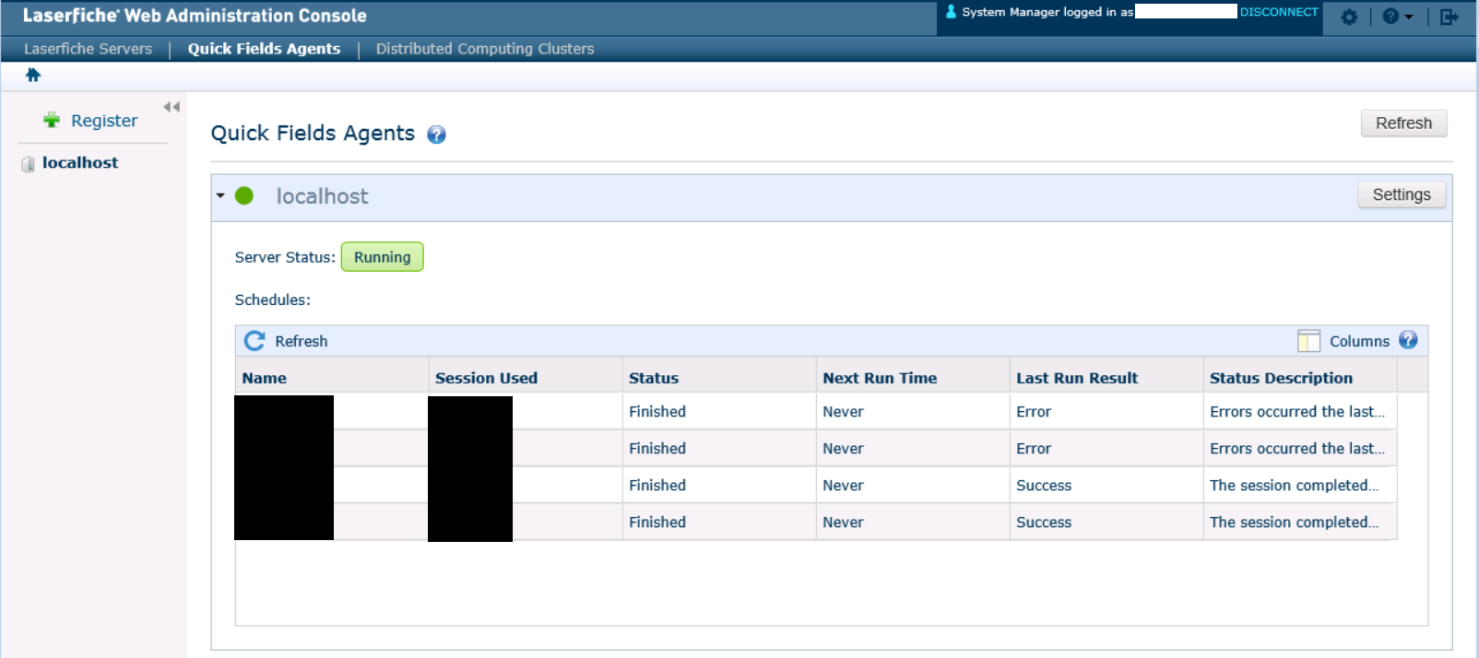This screenshot has width=1479, height=658.
Task: Sort by the Last Run Result column header
Action: [x=1106, y=377]
